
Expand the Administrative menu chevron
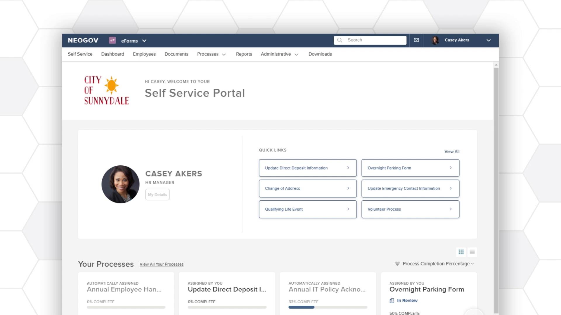[x=297, y=54]
